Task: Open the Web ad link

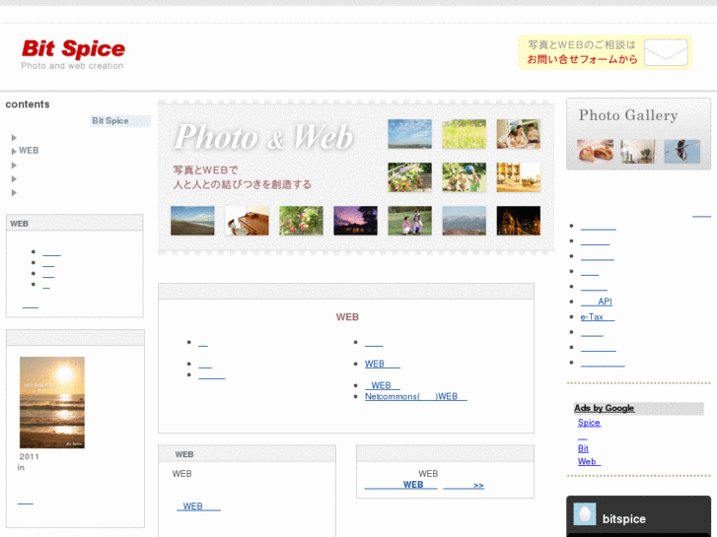Action: click(589, 461)
